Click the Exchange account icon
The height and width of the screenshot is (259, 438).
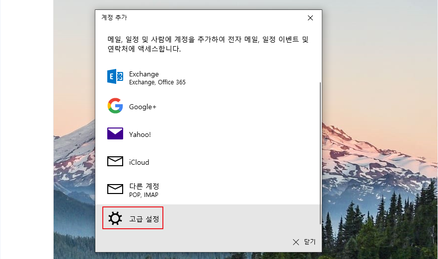(x=115, y=76)
